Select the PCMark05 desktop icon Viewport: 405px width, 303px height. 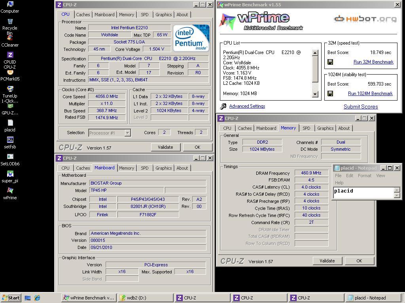10,76
